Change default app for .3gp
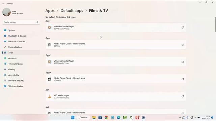 pyautogui.click(x=116, y=45)
